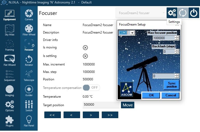
Task: Move focuser outward with > button
Action: (91, 115)
